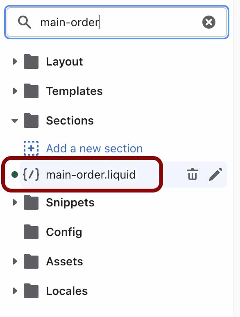Viewport: 240px width, 317px height.
Task: Expand the Layout folder arrow
Action: [x=15, y=61]
